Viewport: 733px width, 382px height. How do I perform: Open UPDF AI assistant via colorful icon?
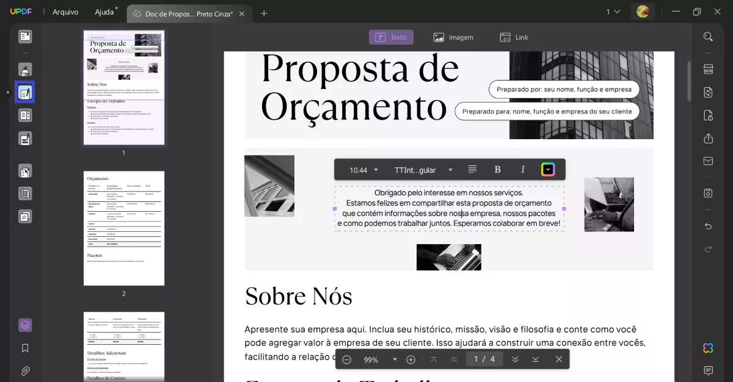(x=707, y=348)
